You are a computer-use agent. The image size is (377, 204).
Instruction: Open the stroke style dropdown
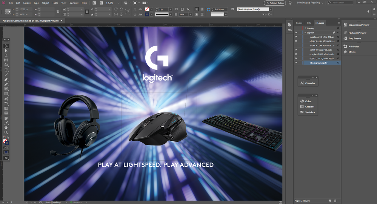click(170, 14)
